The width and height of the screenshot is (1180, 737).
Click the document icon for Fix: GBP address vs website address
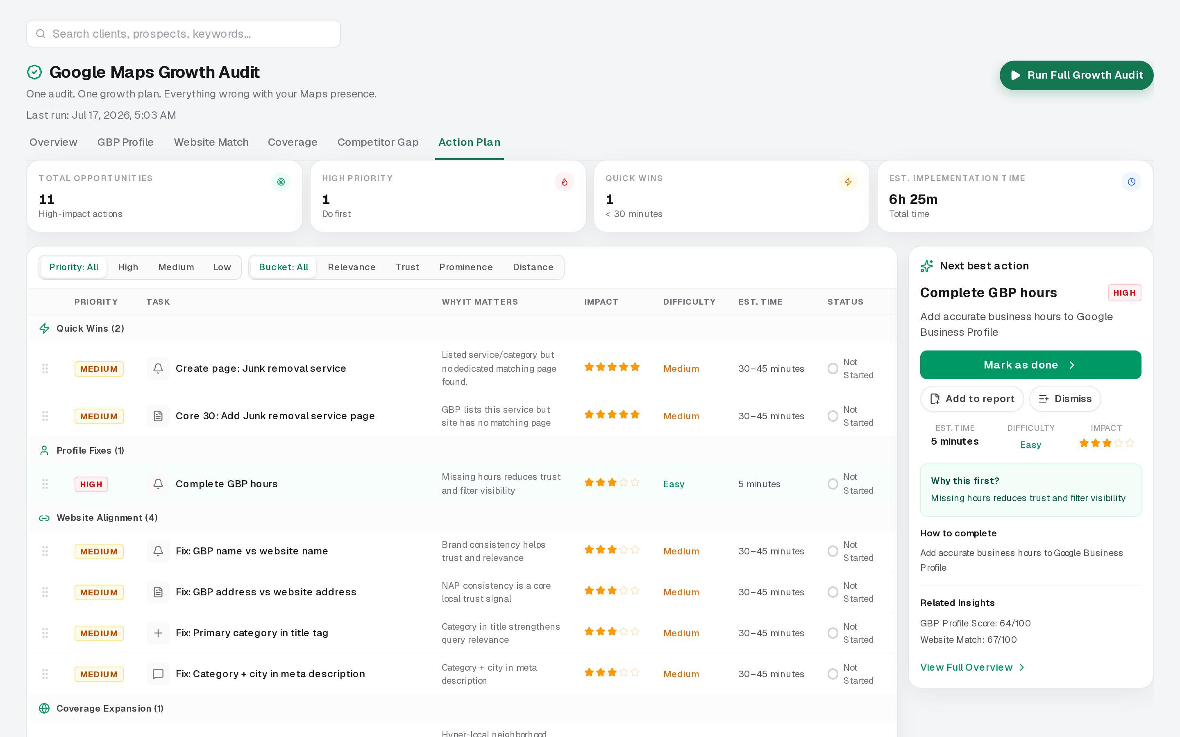(x=158, y=592)
